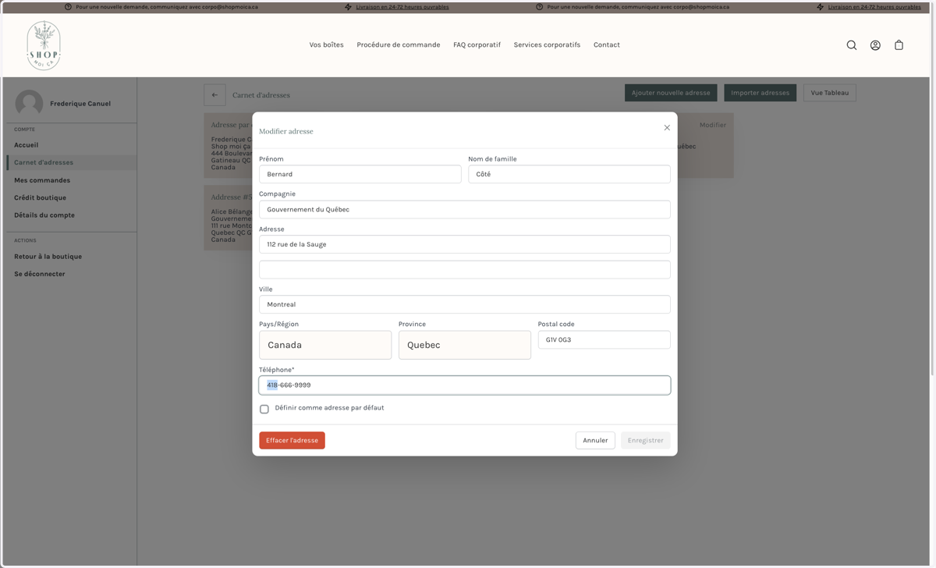
Task: Click the Adresse field with 112 rue de la Sauge
Action: 465,244
